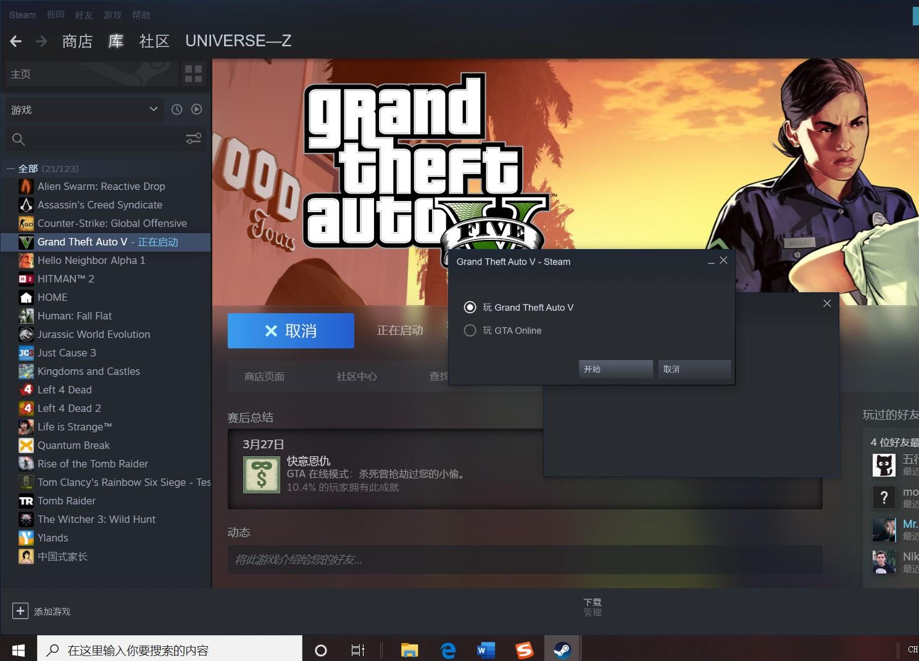
Task: Click the blue 取消 launch button
Action: (x=291, y=330)
